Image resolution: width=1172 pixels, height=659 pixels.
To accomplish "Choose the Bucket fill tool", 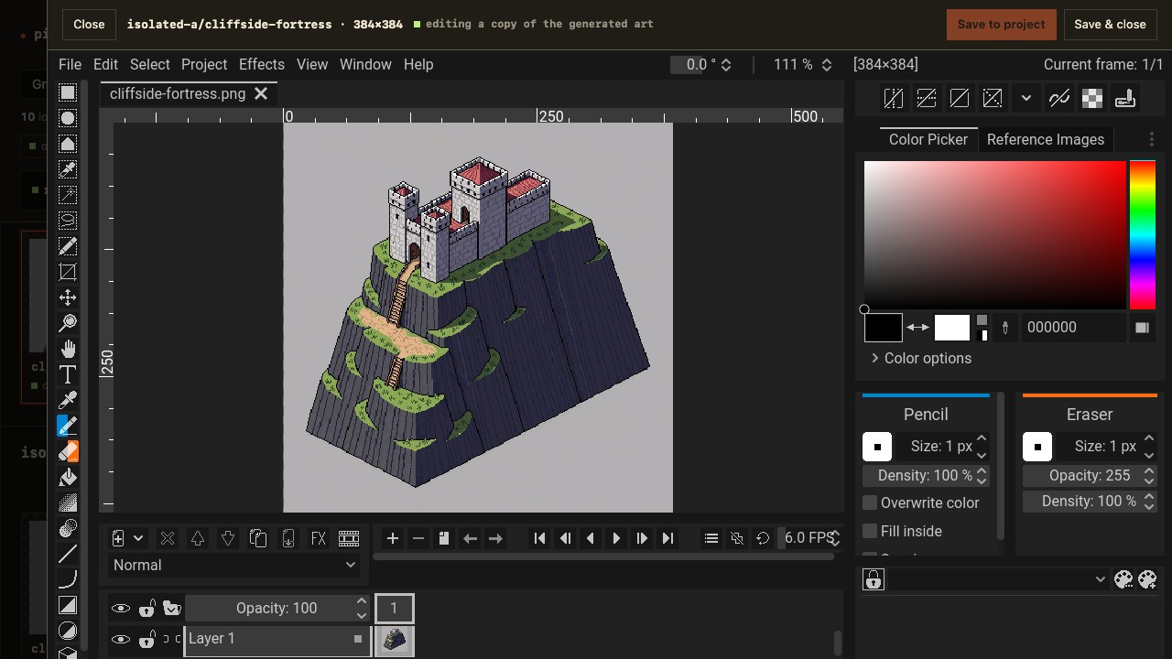I will (x=68, y=477).
